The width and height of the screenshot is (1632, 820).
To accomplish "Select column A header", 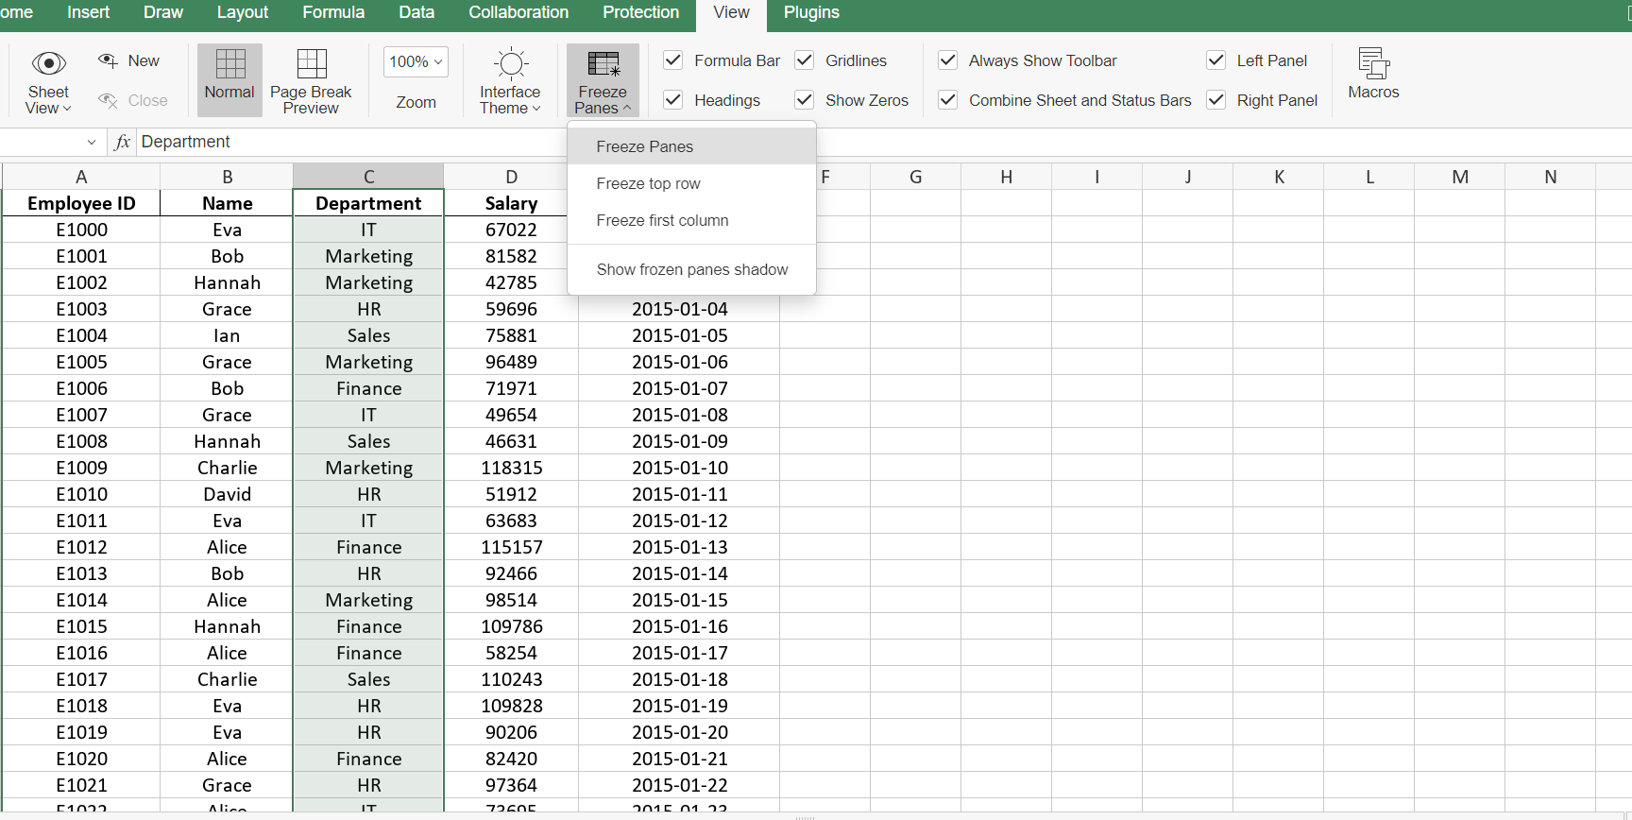I will coord(81,177).
